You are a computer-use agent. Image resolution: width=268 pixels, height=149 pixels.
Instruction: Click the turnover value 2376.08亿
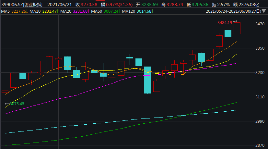pos(249,5)
